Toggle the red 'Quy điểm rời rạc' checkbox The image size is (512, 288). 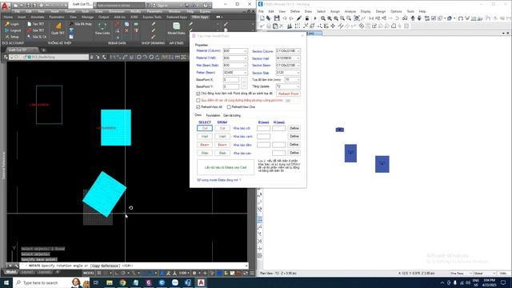coord(198,101)
